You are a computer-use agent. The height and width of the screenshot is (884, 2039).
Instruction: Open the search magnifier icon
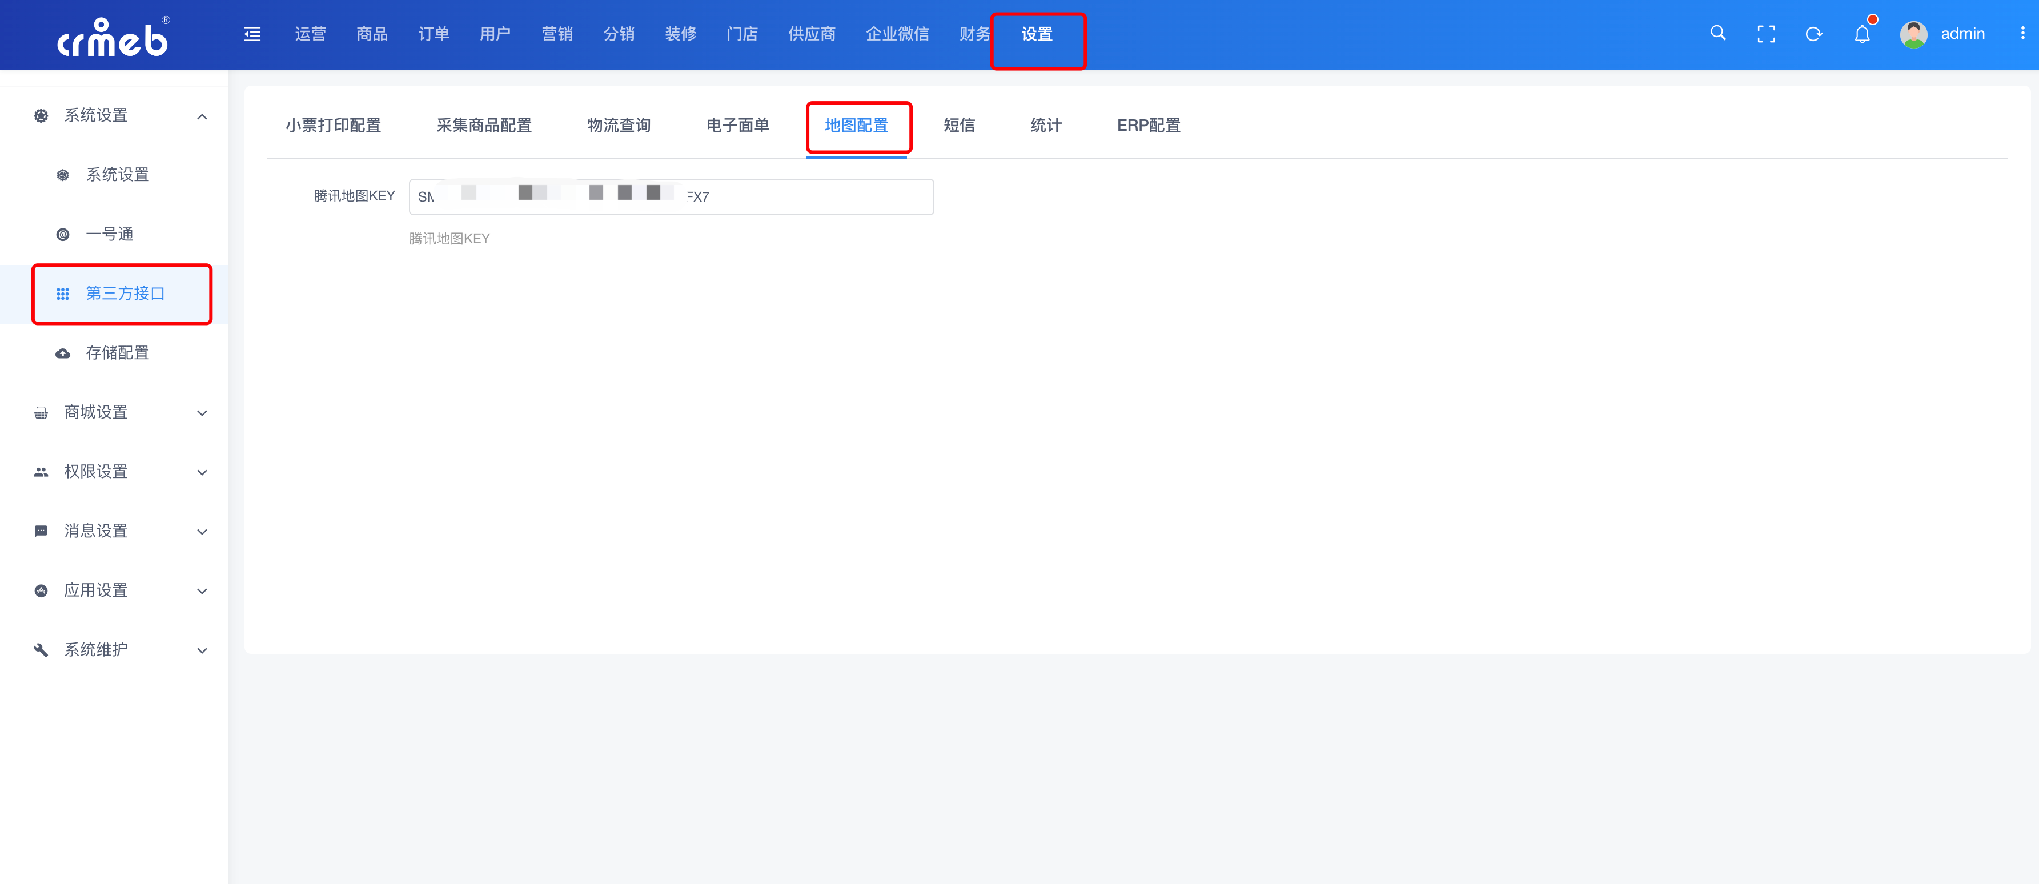1717,33
